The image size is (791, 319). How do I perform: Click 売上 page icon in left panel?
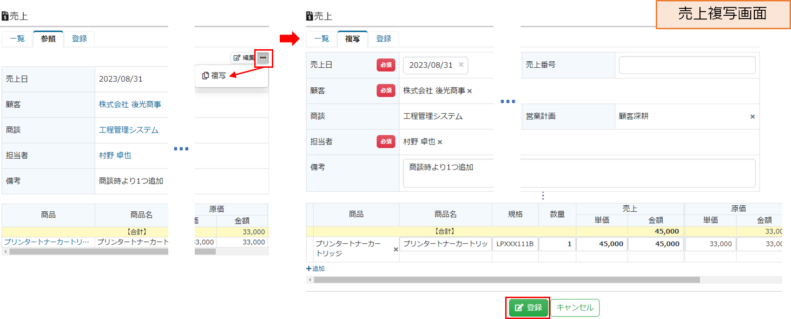pyautogui.click(x=5, y=16)
